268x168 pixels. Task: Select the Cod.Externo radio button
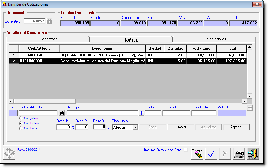[x=21, y=123]
